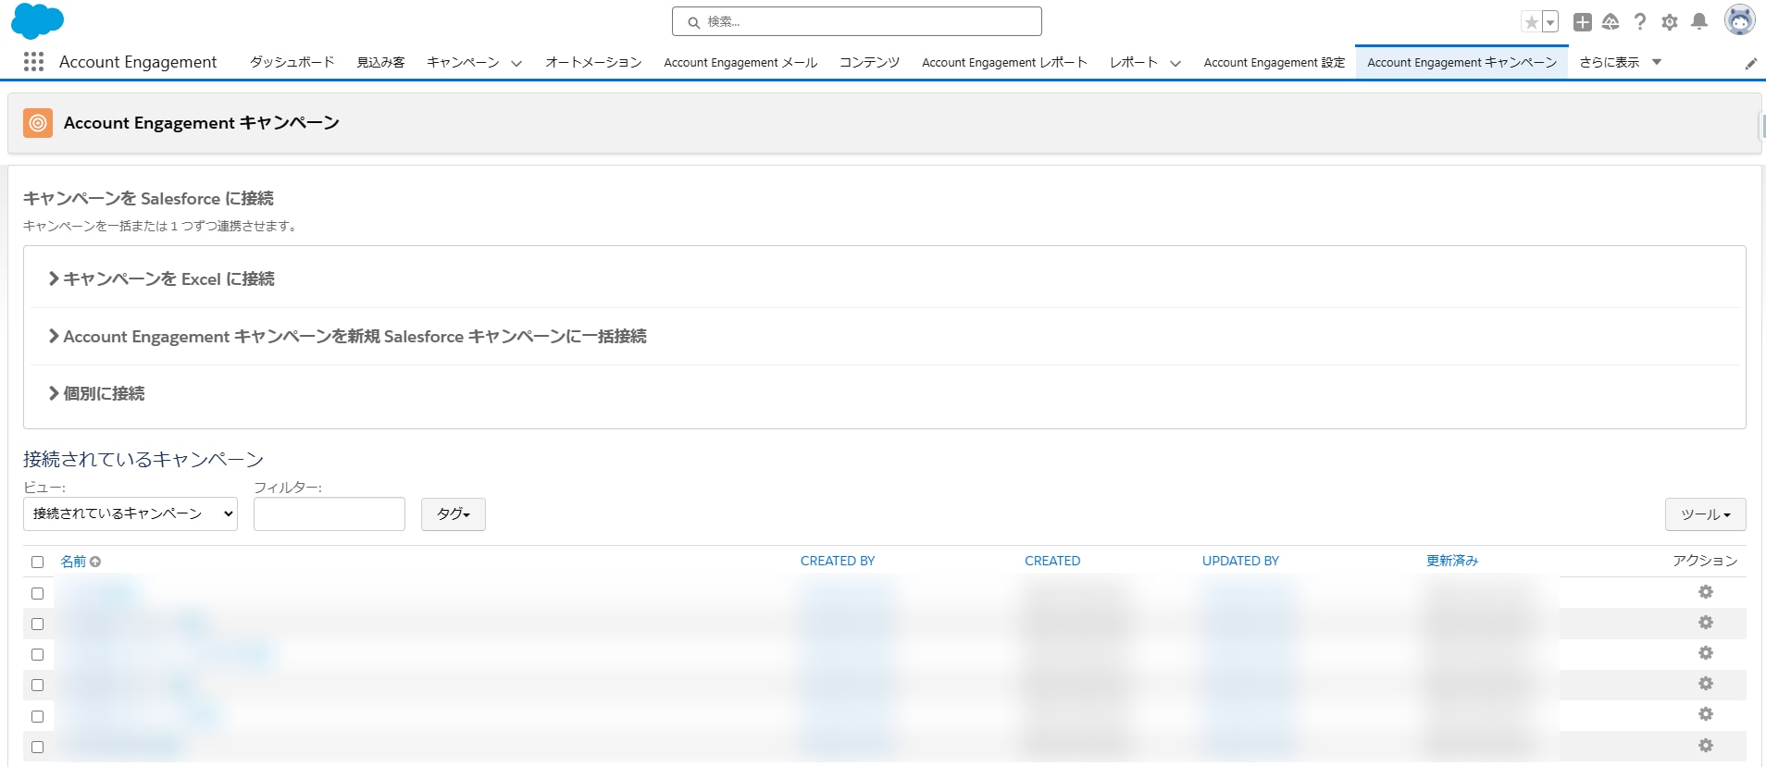Go to the 見込み客 tab
This screenshot has height=767, width=1766.
tap(380, 62)
